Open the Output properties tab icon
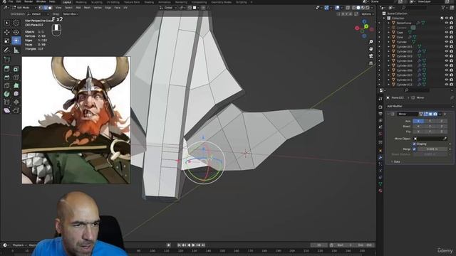The width and height of the screenshot is (456, 256). click(x=380, y=114)
